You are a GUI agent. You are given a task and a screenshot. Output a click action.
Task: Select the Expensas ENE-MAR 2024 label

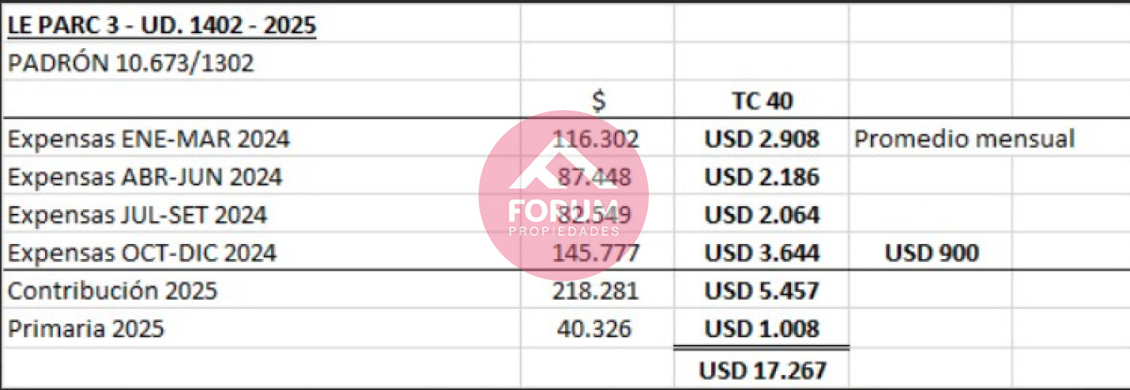click(x=149, y=139)
